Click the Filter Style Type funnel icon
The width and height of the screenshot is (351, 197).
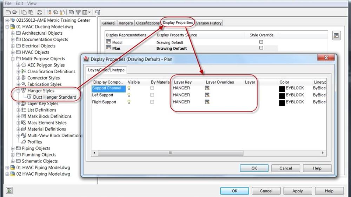coord(78,12)
